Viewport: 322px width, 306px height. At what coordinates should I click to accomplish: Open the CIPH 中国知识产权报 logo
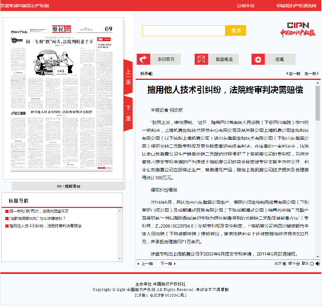coord(297,30)
